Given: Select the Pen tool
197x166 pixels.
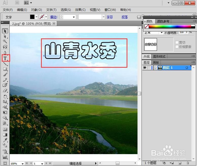Looking at the screenshot, I should click(x=5, y=52).
